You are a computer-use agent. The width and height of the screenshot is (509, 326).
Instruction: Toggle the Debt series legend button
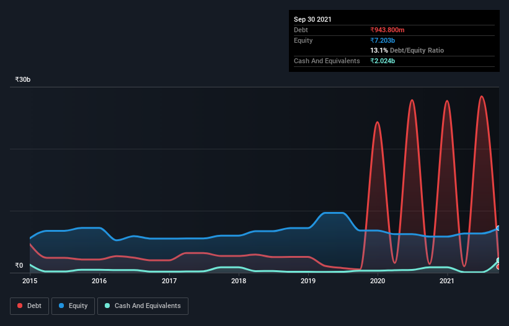click(29, 306)
